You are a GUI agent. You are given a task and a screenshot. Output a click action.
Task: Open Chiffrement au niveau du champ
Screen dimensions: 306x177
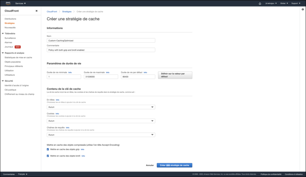click(x=19, y=94)
